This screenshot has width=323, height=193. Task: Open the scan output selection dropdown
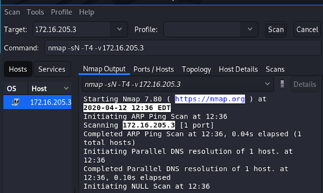(178, 84)
